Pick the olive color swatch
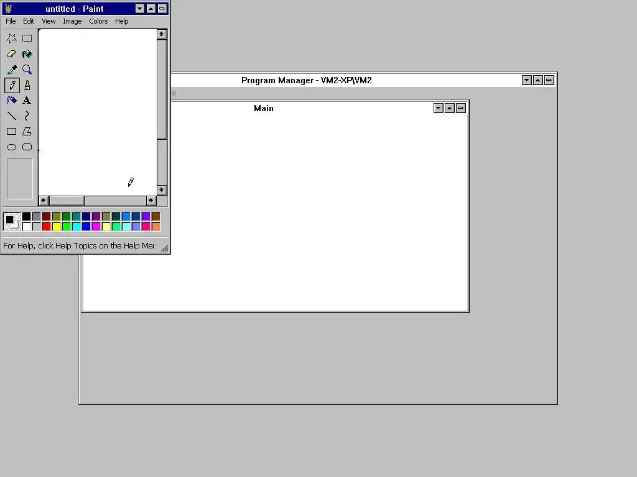Viewport: 637px width, 477px height. (x=57, y=217)
